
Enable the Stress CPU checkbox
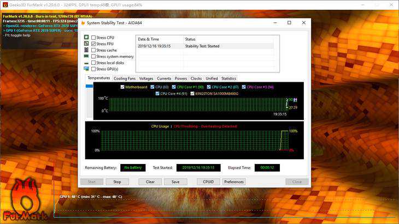[93, 37]
